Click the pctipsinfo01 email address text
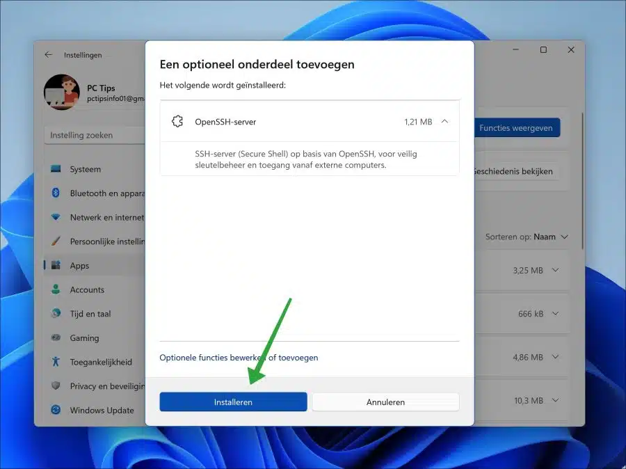The image size is (626, 469). click(x=115, y=99)
